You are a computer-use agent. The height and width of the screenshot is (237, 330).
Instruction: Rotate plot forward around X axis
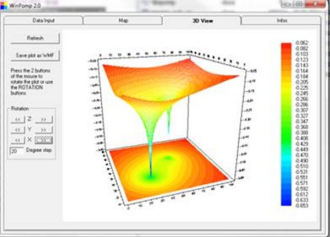(43, 140)
